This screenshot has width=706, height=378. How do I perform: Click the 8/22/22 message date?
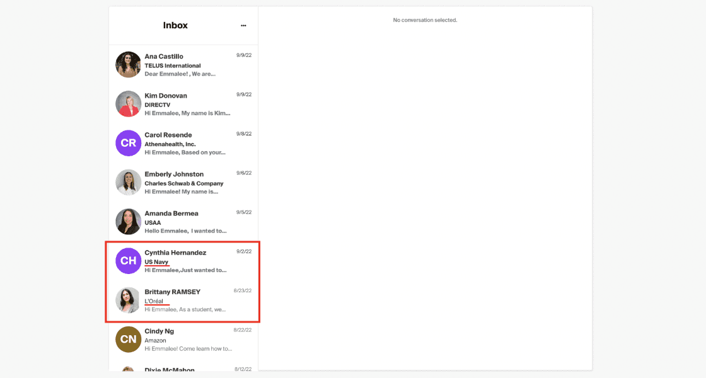pos(243,330)
